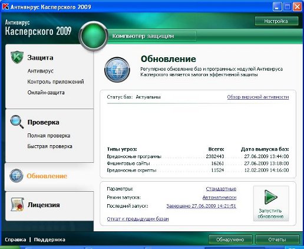Click the Актуальны database status text
This screenshot has width=304, height=249.
click(148, 97)
